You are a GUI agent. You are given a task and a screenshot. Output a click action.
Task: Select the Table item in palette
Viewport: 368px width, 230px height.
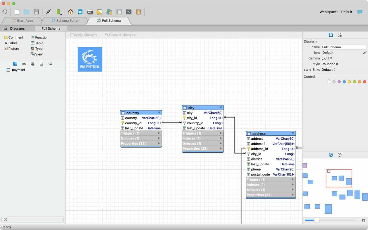point(37,43)
